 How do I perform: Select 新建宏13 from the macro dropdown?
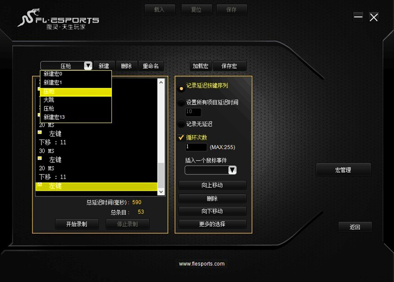click(x=76, y=117)
